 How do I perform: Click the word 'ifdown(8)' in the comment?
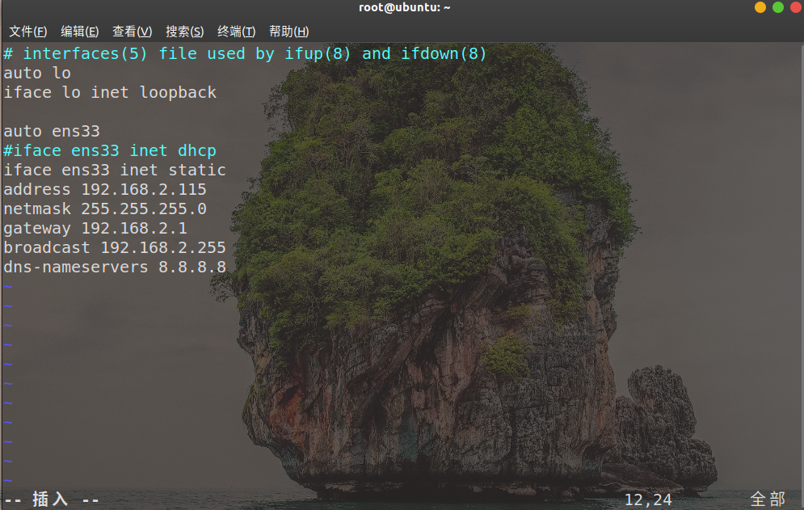click(444, 53)
